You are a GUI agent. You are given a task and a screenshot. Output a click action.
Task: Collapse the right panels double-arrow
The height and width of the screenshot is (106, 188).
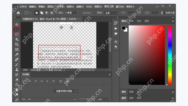(173, 17)
